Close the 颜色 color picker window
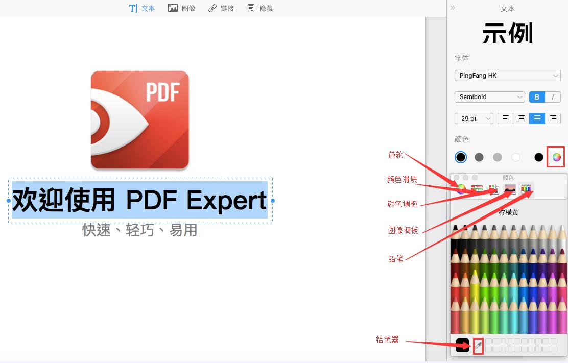The height and width of the screenshot is (363, 568). point(457,177)
